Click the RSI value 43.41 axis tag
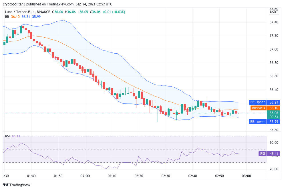The height and width of the screenshot is (190, 284). tap(274, 154)
